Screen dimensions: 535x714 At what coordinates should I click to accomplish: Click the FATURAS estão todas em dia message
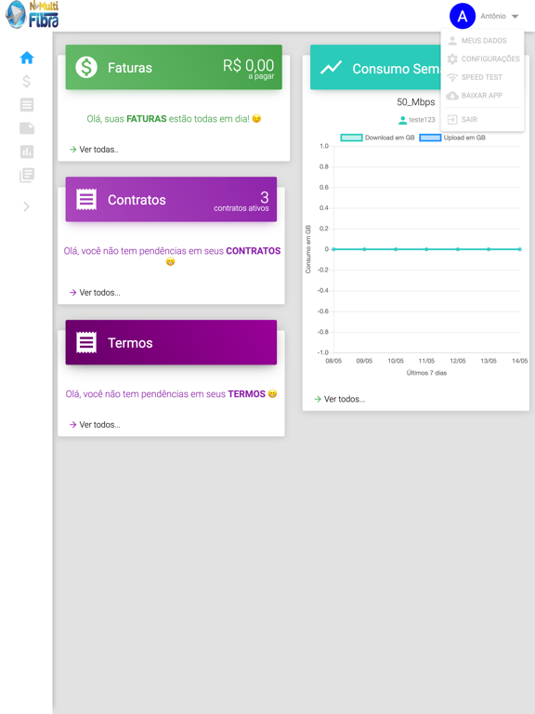click(174, 119)
